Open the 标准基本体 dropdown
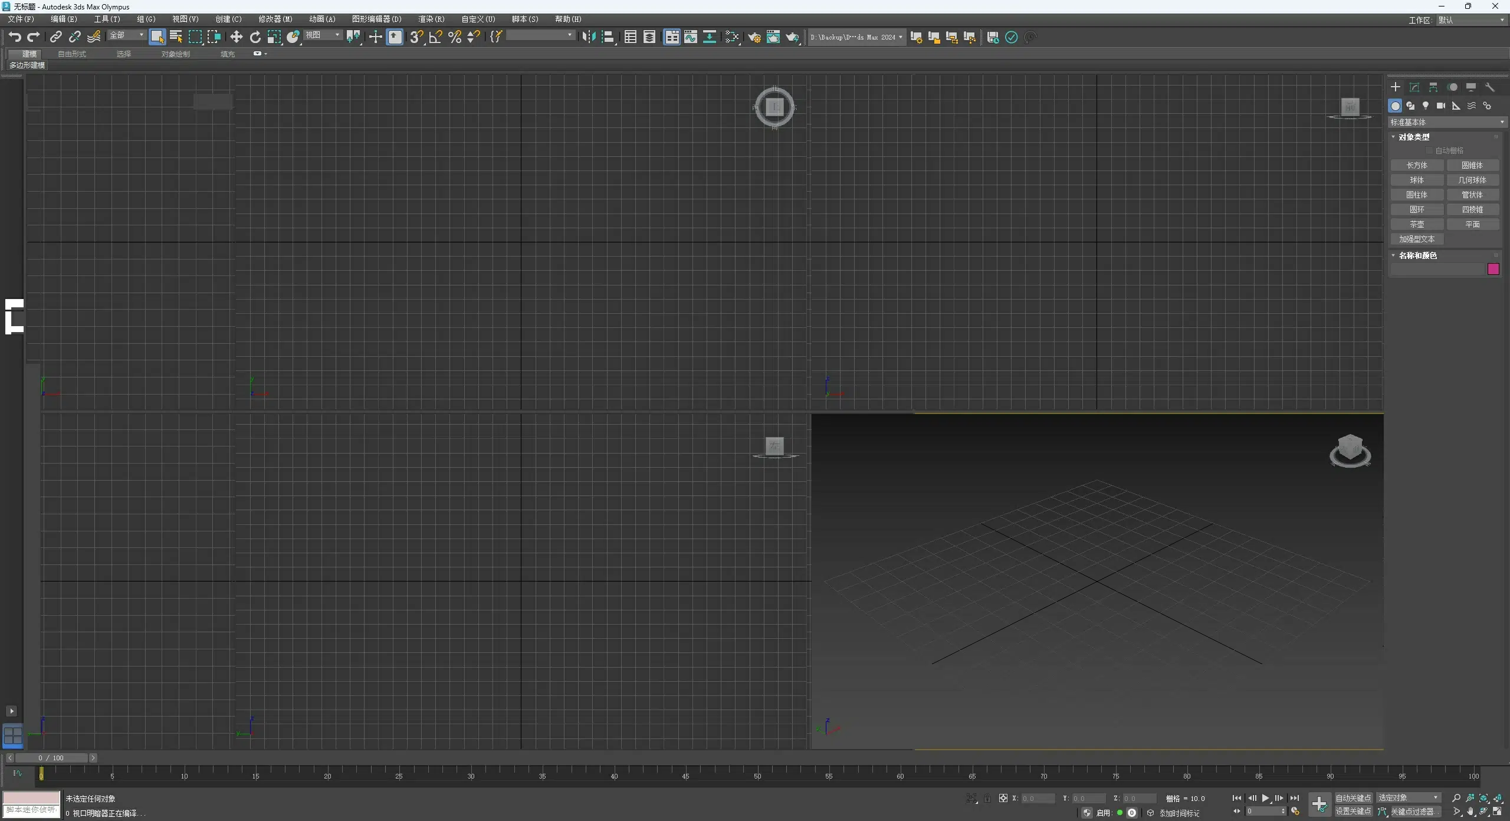The width and height of the screenshot is (1510, 821). pos(1446,122)
